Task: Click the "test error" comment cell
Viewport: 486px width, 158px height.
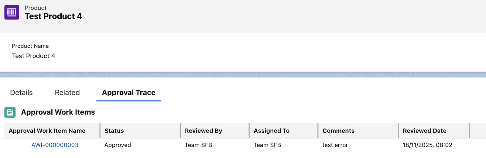Action: (335, 145)
